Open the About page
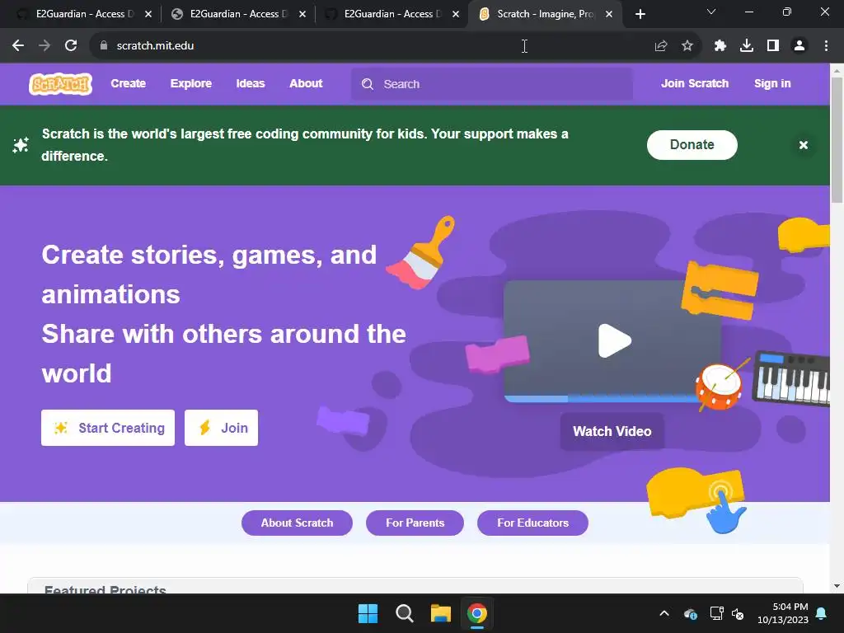The height and width of the screenshot is (633, 844). click(306, 83)
